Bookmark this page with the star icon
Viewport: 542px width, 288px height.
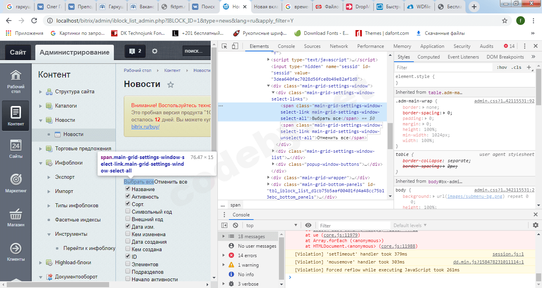click(505, 21)
